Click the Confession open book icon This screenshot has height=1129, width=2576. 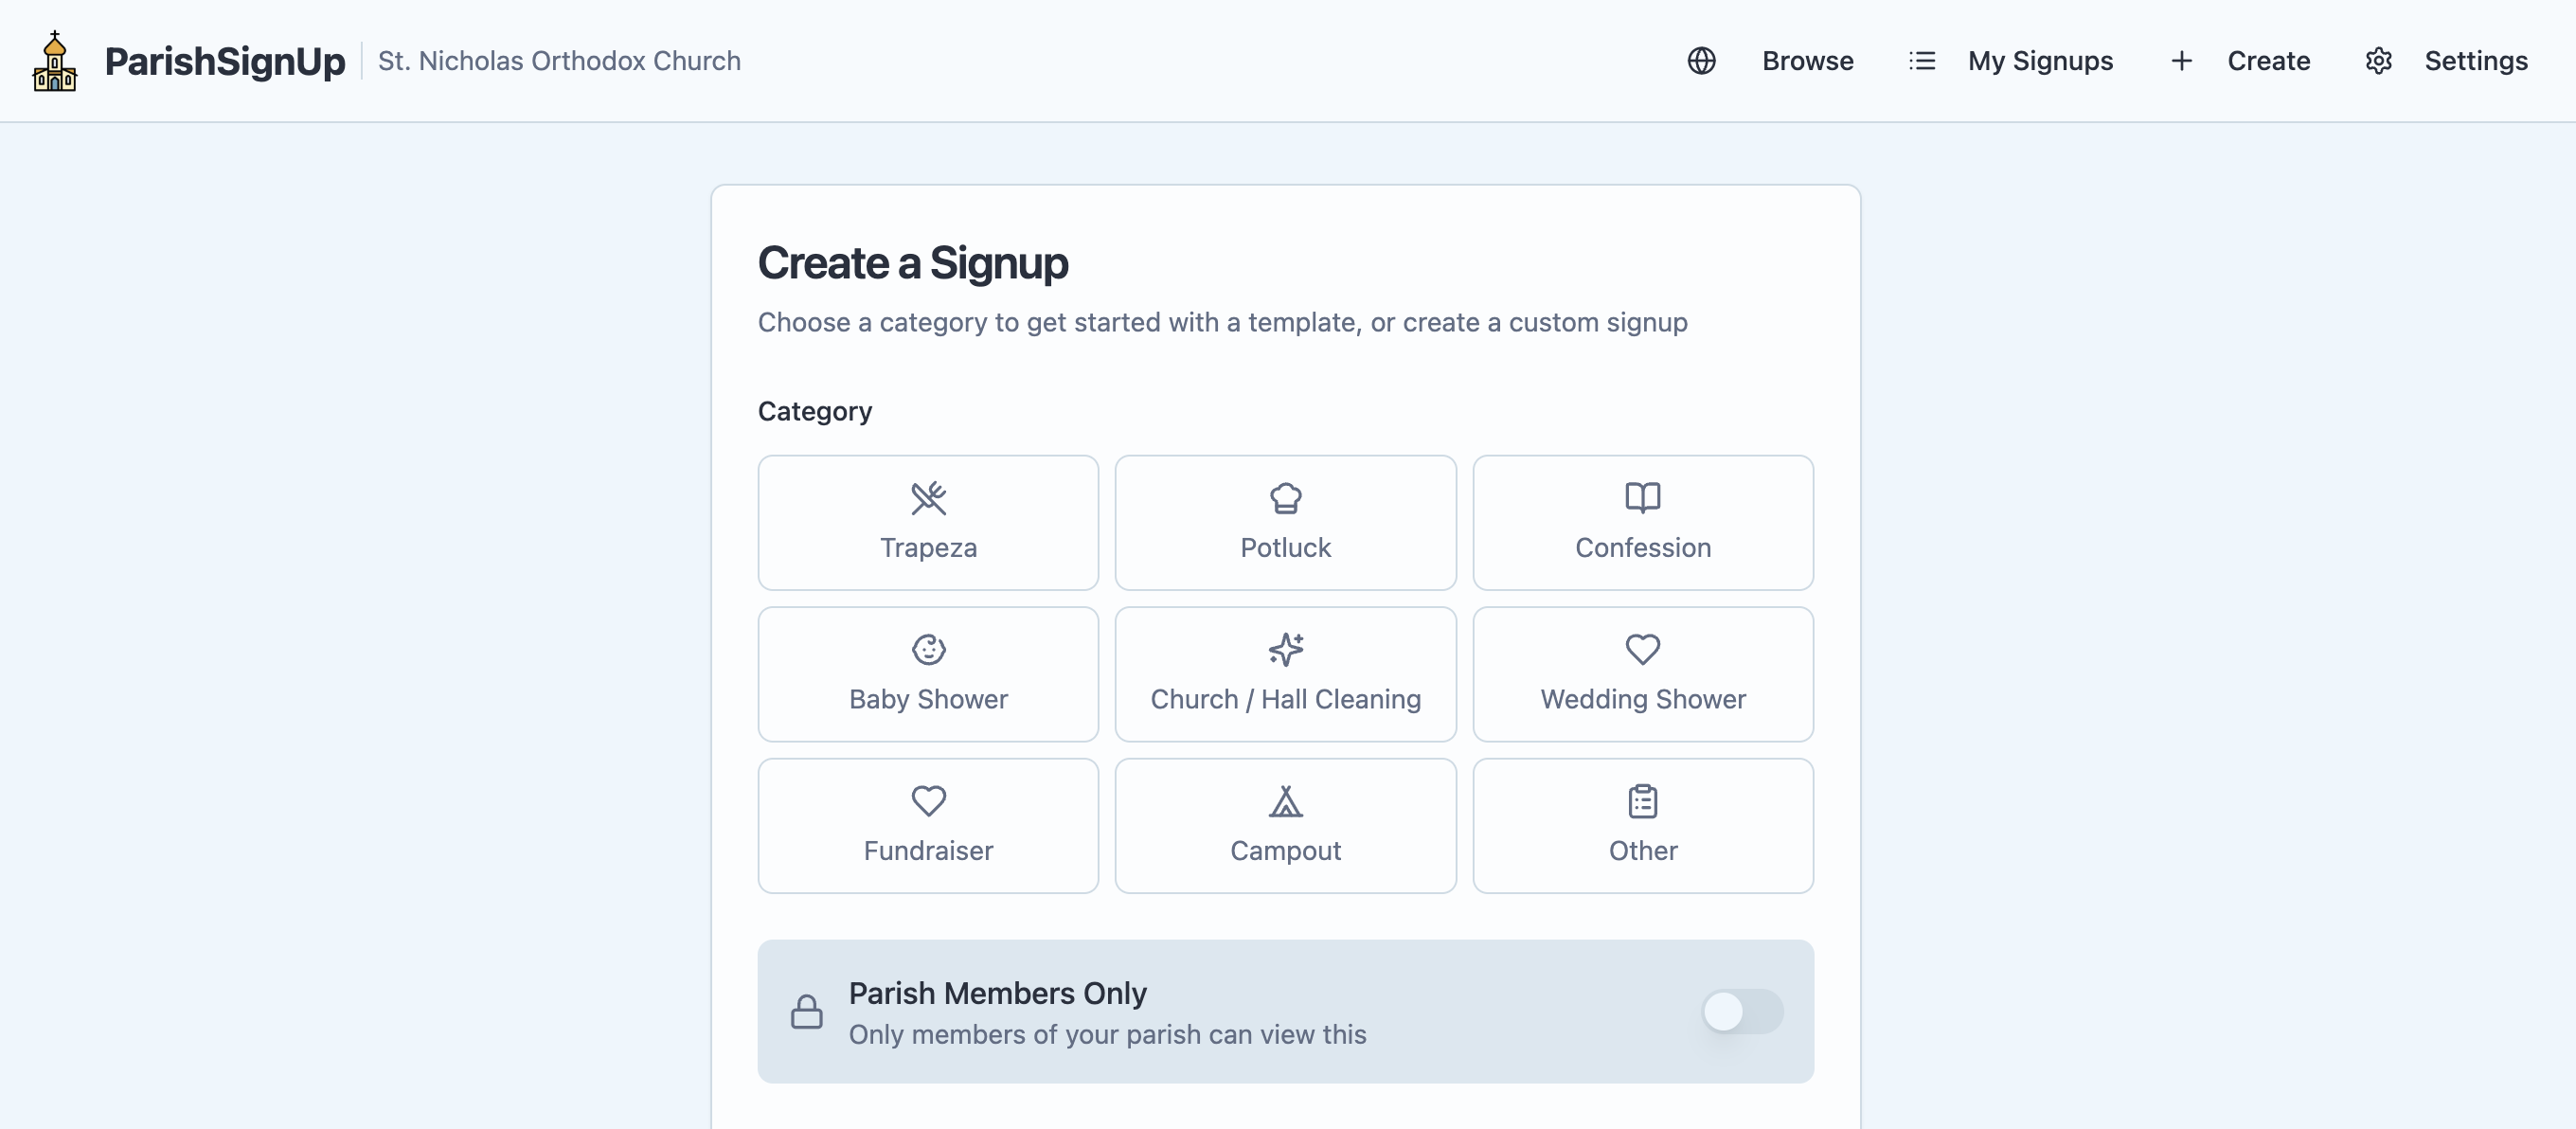pyautogui.click(x=1642, y=497)
